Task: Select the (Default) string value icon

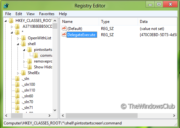Action: point(64,28)
